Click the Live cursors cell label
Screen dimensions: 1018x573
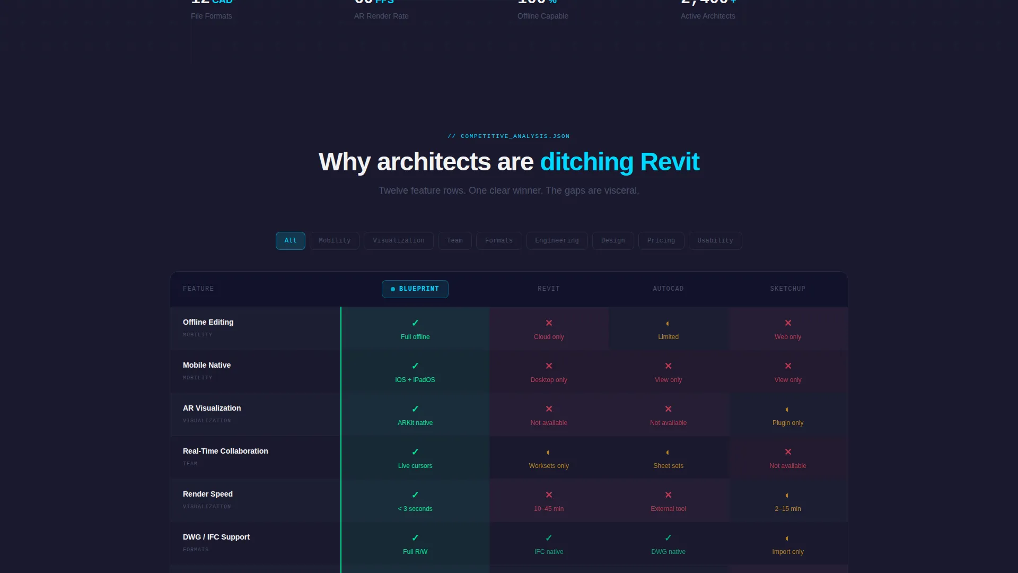(x=415, y=466)
